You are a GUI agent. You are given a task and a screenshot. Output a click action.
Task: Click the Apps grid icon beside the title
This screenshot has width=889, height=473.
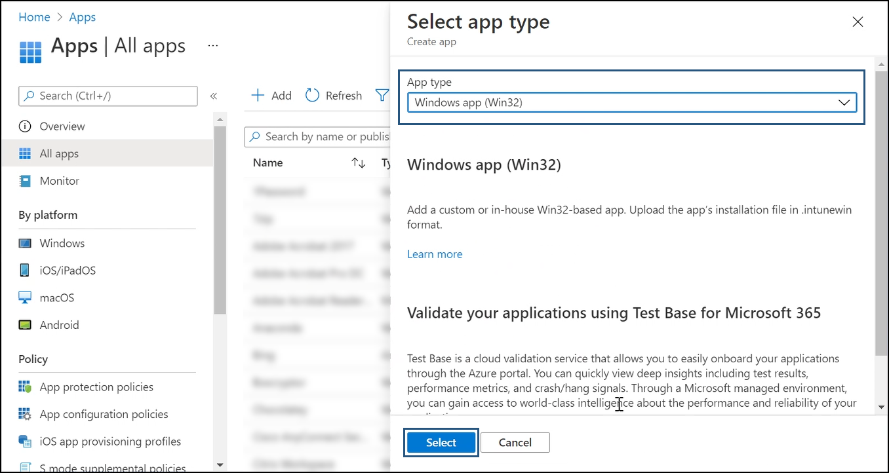(x=31, y=51)
